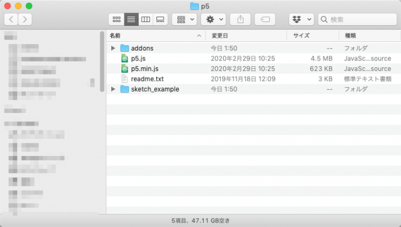Click the search field
This screenshot has height=227, width=401.
pos(359,19)
